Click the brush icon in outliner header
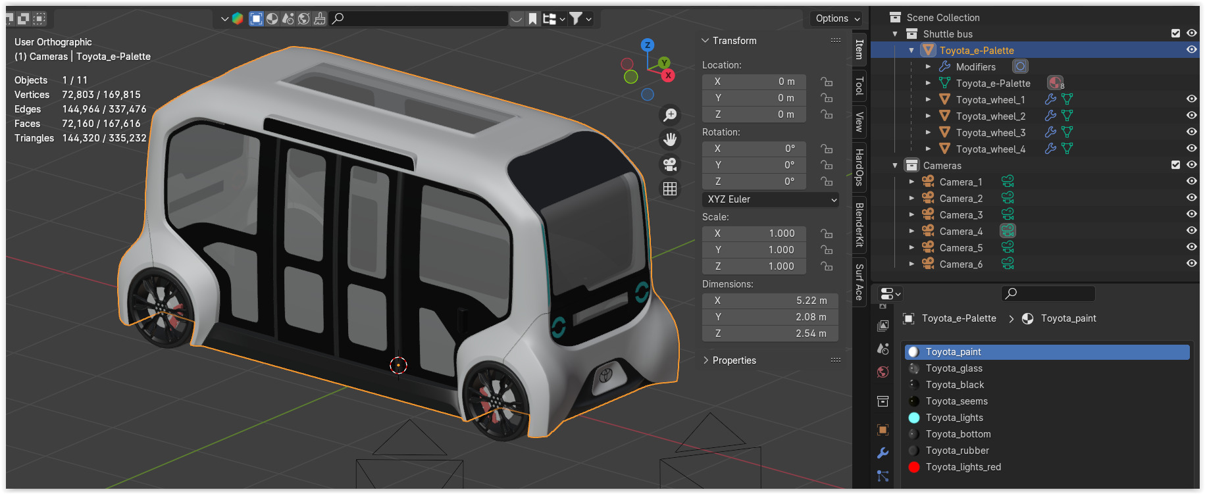Viewport: 1205px width, 494px height. (x=319, y=18)
